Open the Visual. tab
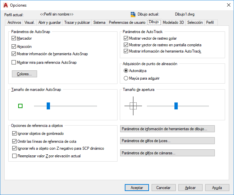The width and height of the screenshot is (234, 195). point(29,22)
